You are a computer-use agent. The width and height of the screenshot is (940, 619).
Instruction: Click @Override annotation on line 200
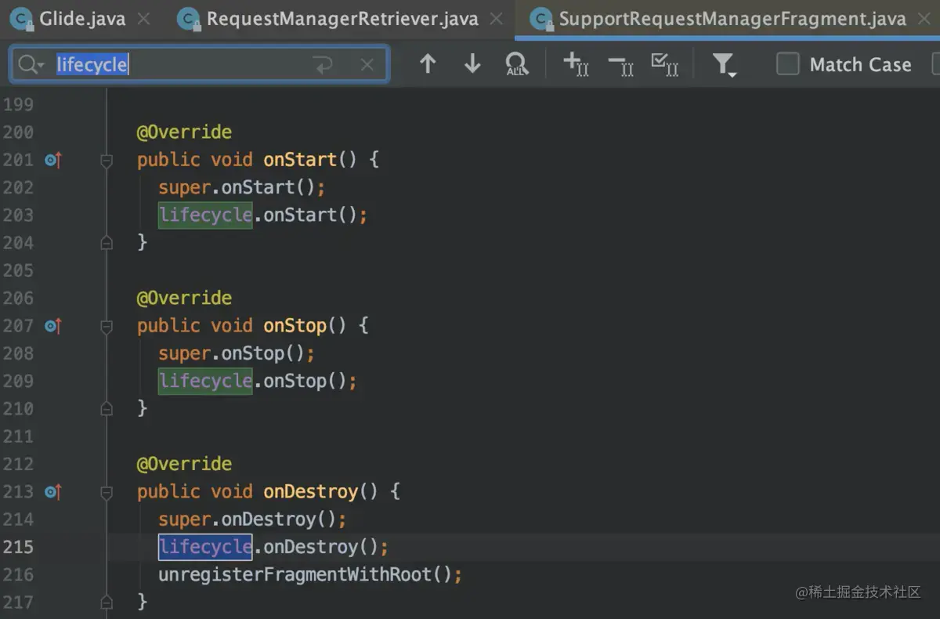184,132
